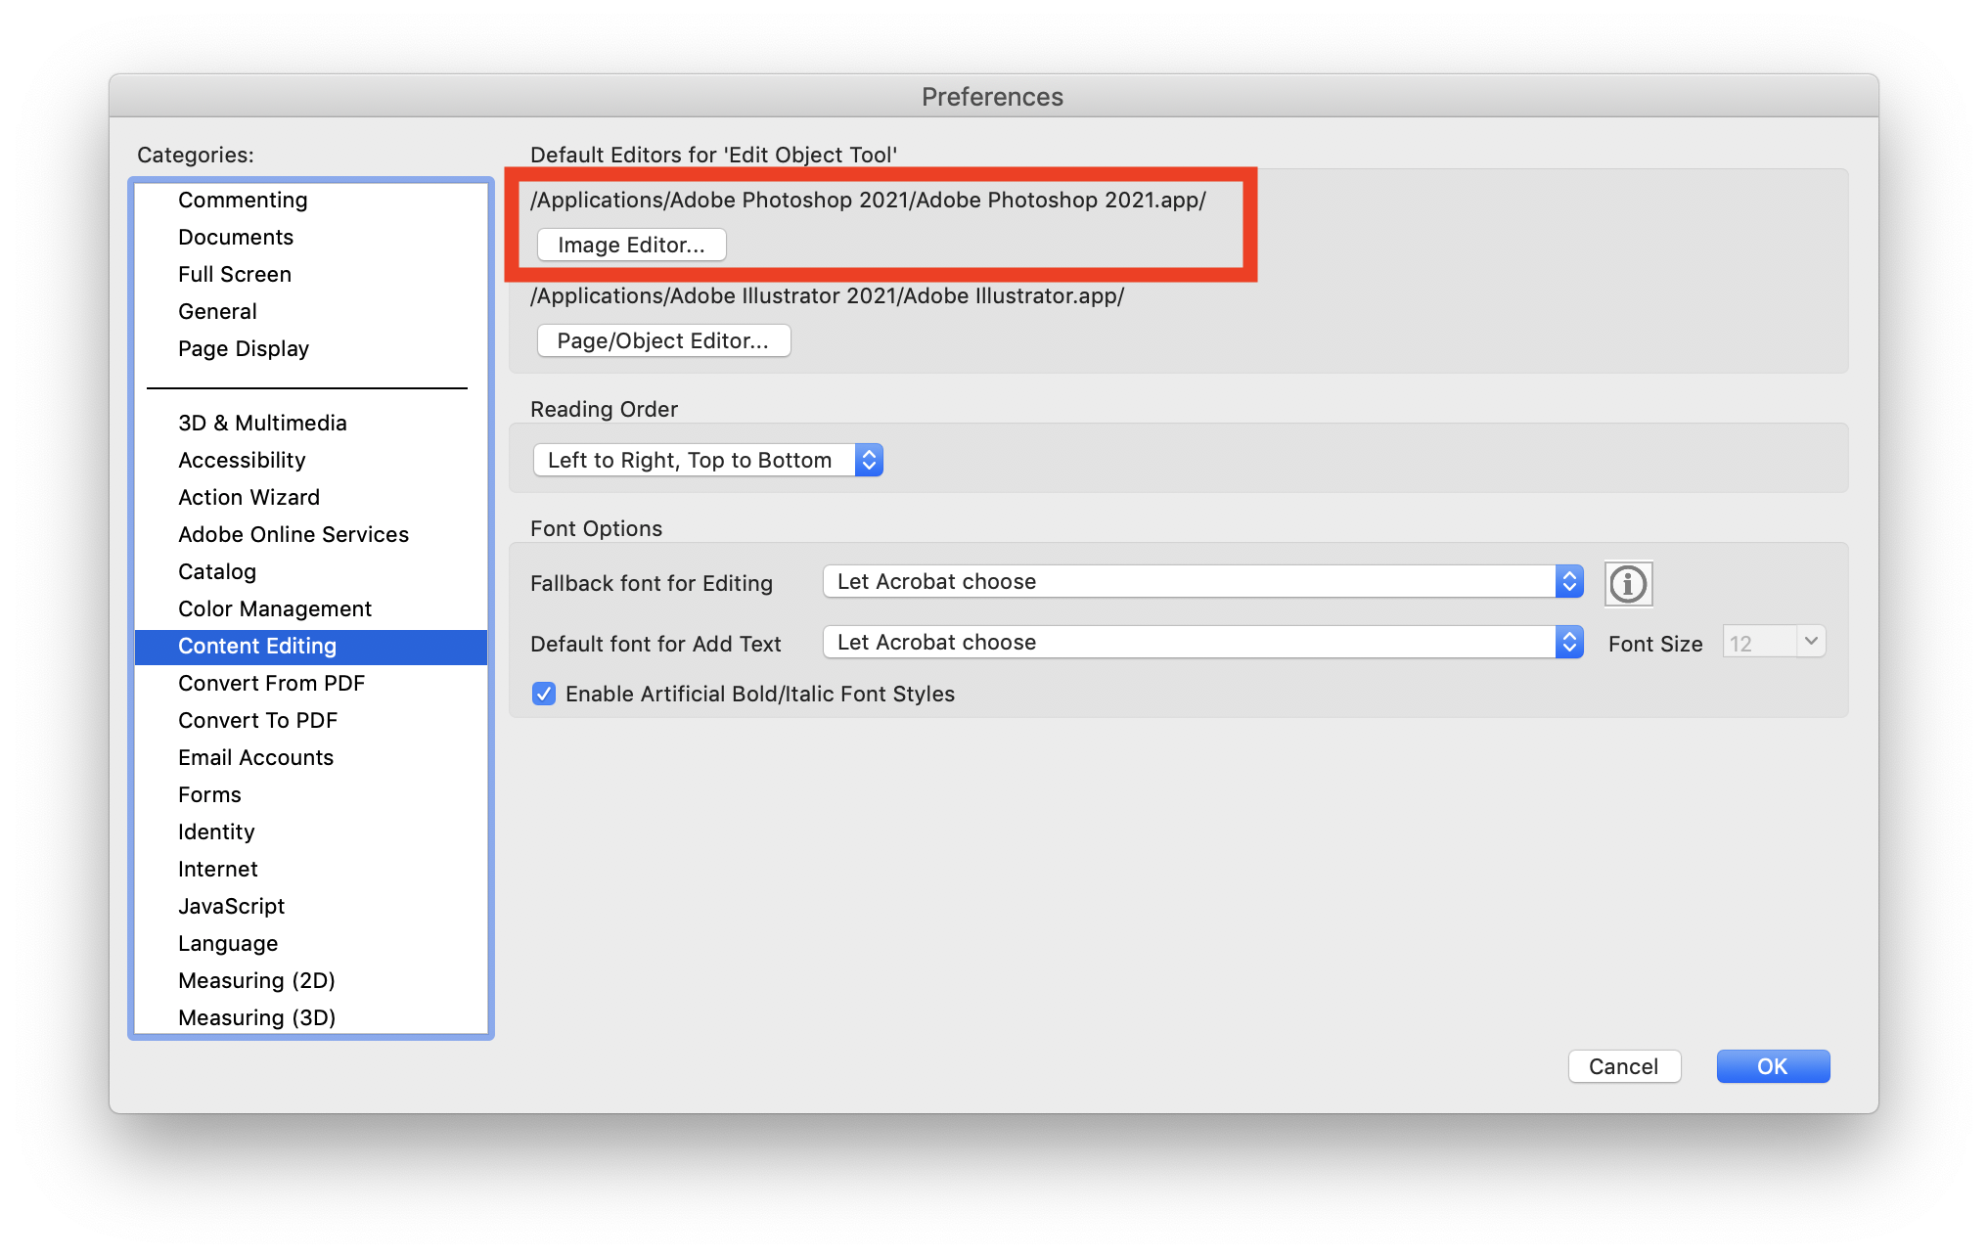This screenshot has width=1988, height=1258.
Task: Click the Page/Object Editor button
Action: 663,340
